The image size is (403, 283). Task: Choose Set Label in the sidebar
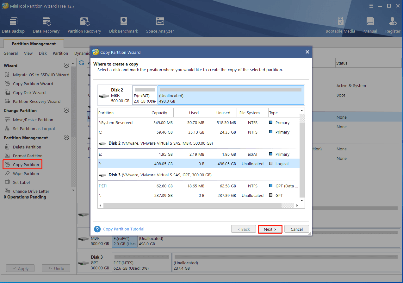pyautogui.click(x=17, y=183)
